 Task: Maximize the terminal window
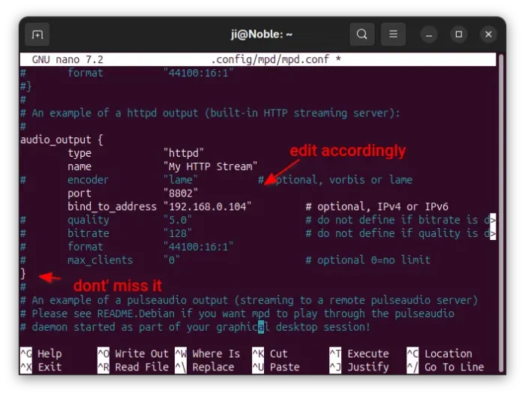[x=459, y=34]
